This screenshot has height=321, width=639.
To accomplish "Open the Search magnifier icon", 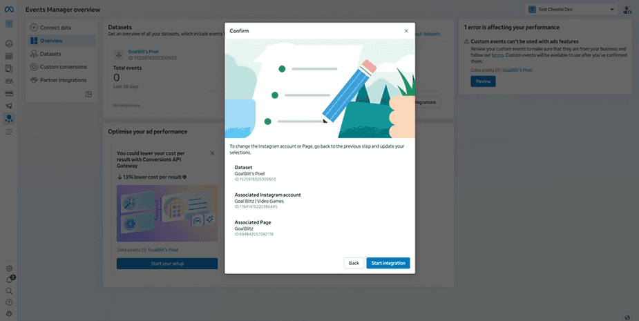I will (x=9, y=291).
